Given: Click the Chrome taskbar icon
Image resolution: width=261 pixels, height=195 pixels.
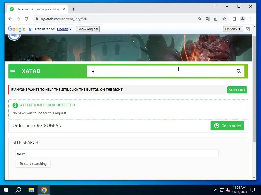Looking at the screenshot, I should click(x=44, y=190).
